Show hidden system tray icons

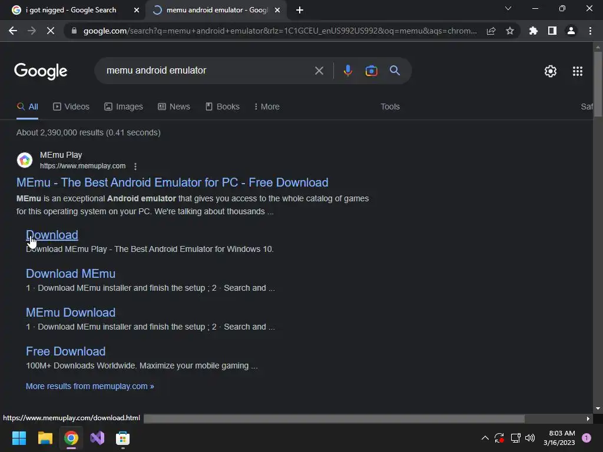point(485,438)
